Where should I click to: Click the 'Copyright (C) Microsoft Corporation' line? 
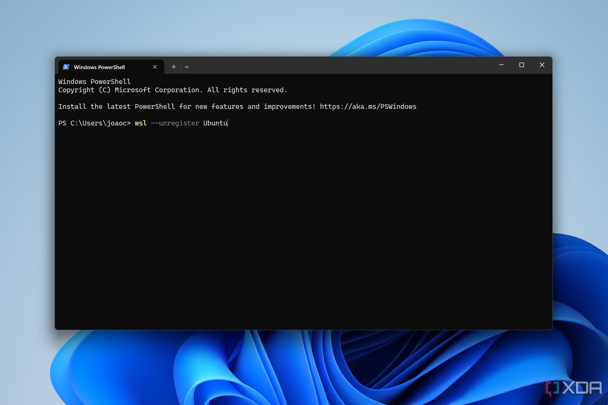[173, 90]
